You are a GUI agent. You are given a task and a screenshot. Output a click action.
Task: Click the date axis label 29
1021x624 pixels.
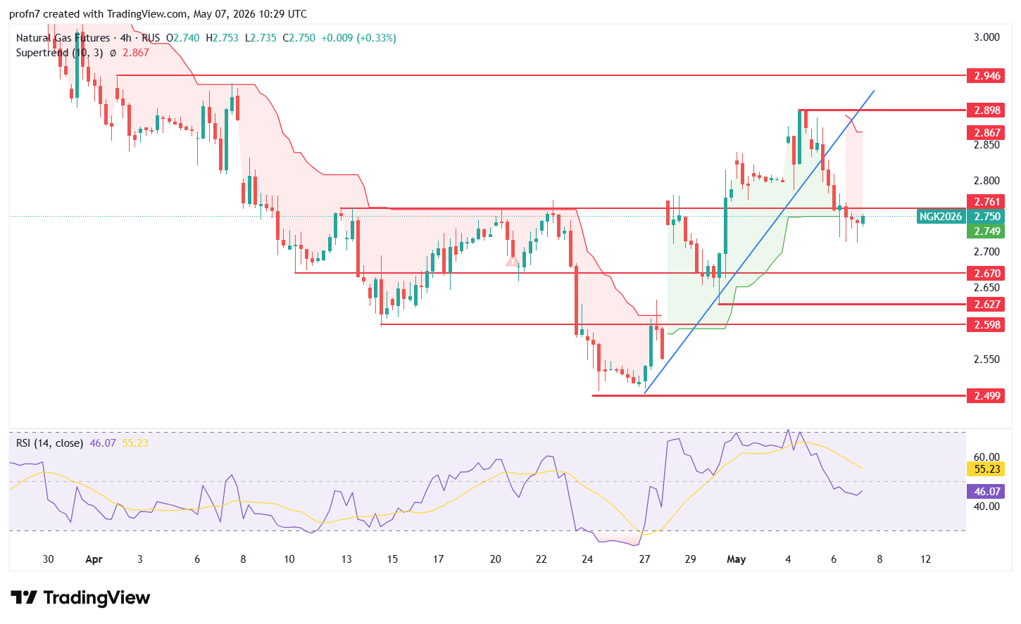690,559
